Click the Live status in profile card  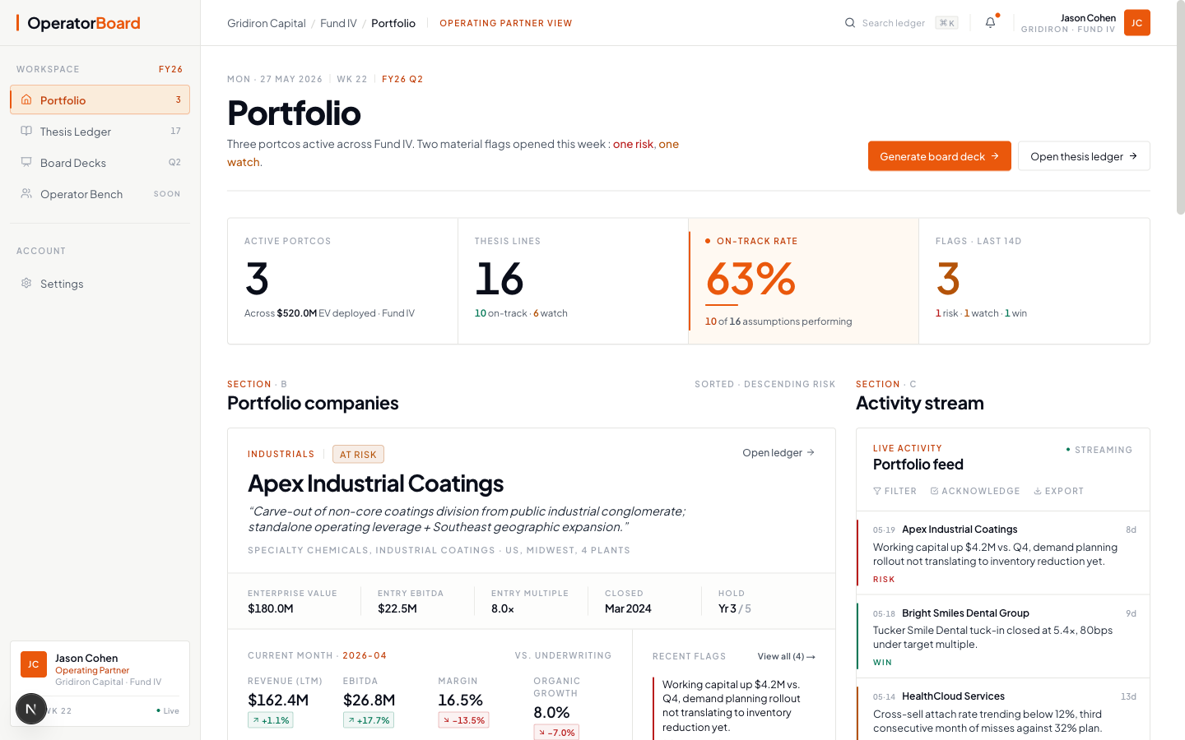pyautogui.click(x=168, y=710)
